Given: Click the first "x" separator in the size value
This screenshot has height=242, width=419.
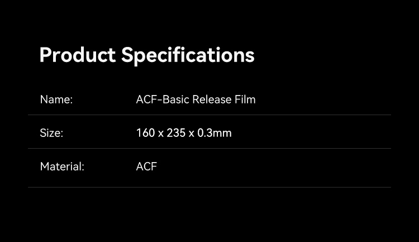Looking at the screenshot, I should coord(160,134).
